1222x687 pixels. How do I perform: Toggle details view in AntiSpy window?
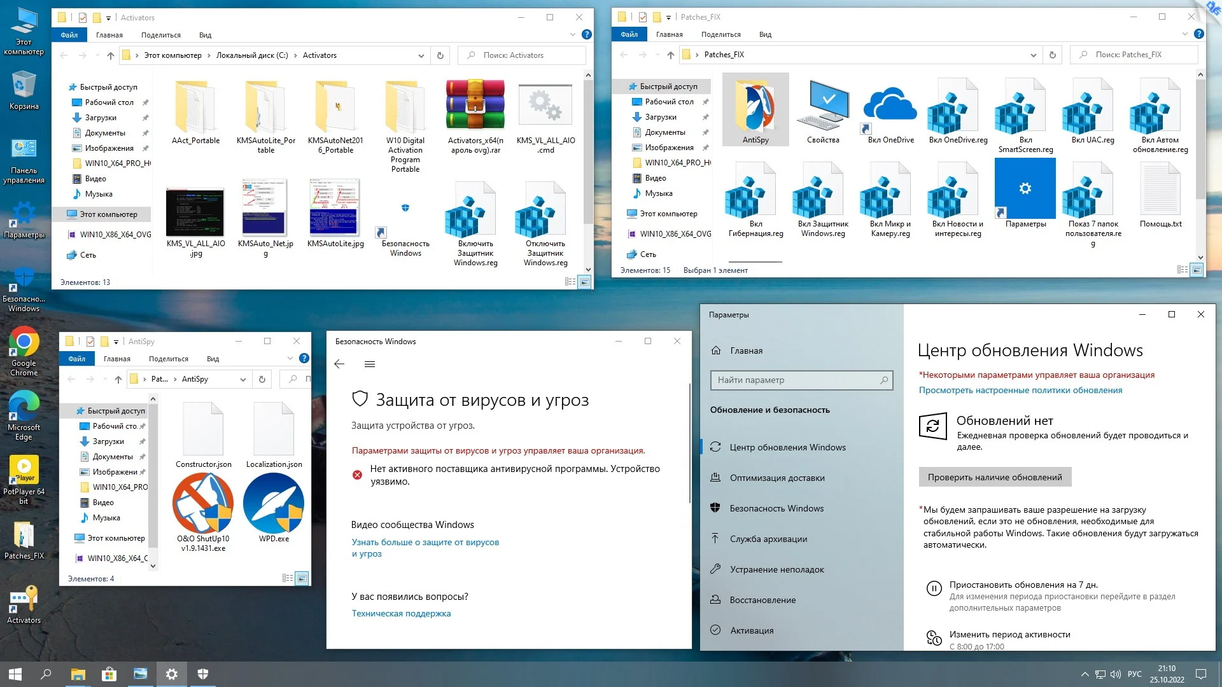pos(288,578)
